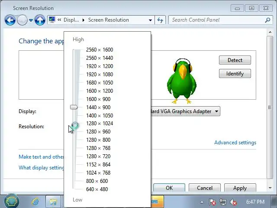Image resolution: width=277 pixels, height=208 pixels.
Task: Choose the 1280 × 720 resolution label
Action: pos(98,156)
